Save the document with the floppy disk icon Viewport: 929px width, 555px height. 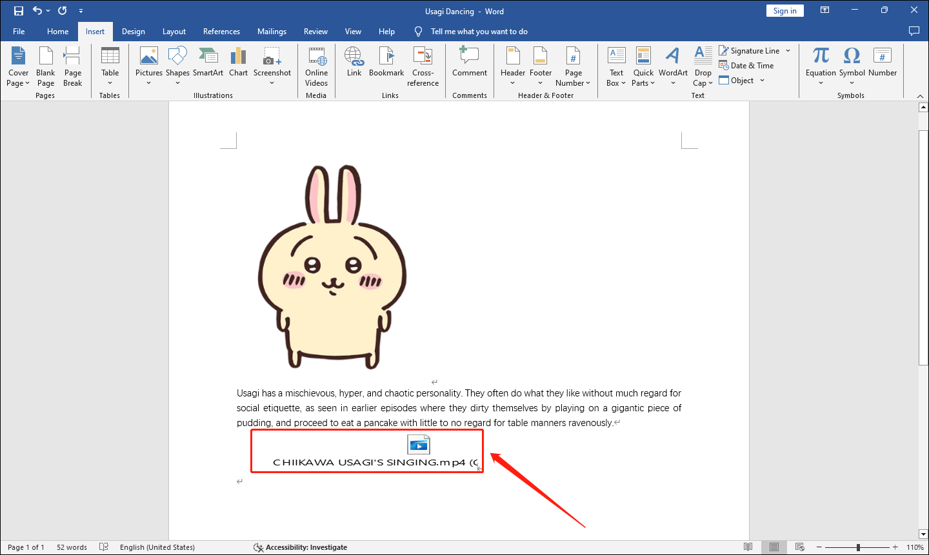19,11
